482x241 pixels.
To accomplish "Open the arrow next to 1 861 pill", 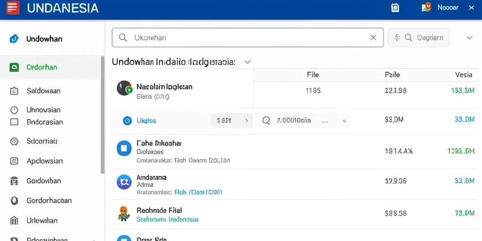I will (x=247, y=121).
